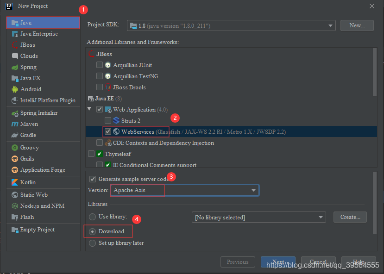Click the Cancel button
Screen dimensions: 384x274
point(318,262)
